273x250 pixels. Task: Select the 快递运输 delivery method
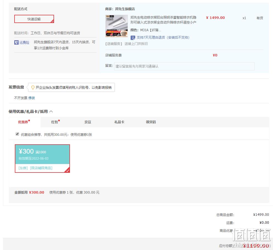coord(34,19)
